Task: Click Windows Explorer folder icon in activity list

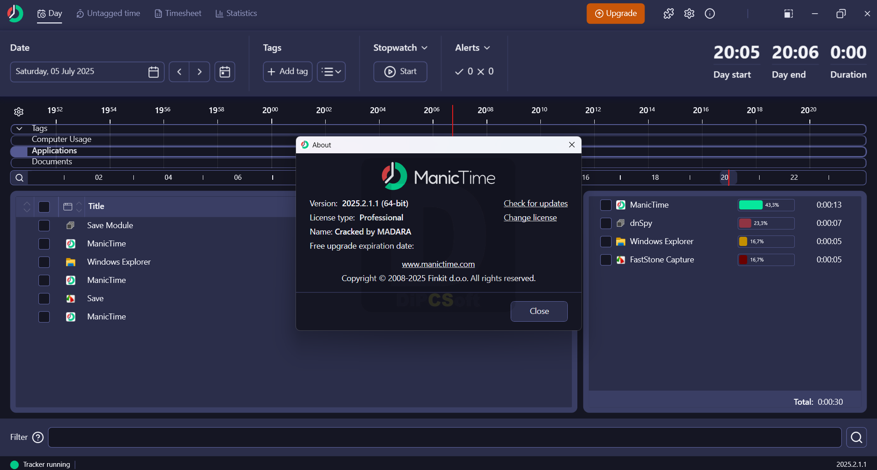Action: [x=70, y=262]
